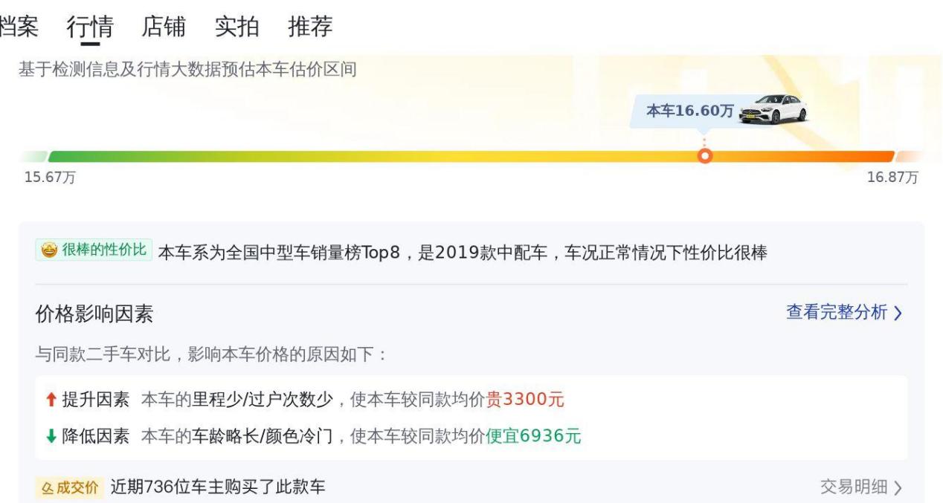Screen dimensions: 943x503
Task: Click the green downward arrow icon
Action: tap(50, 435)
